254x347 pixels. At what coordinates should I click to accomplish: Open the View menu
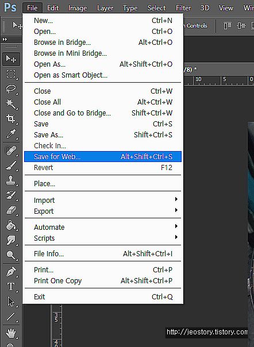tap(226, 8)
